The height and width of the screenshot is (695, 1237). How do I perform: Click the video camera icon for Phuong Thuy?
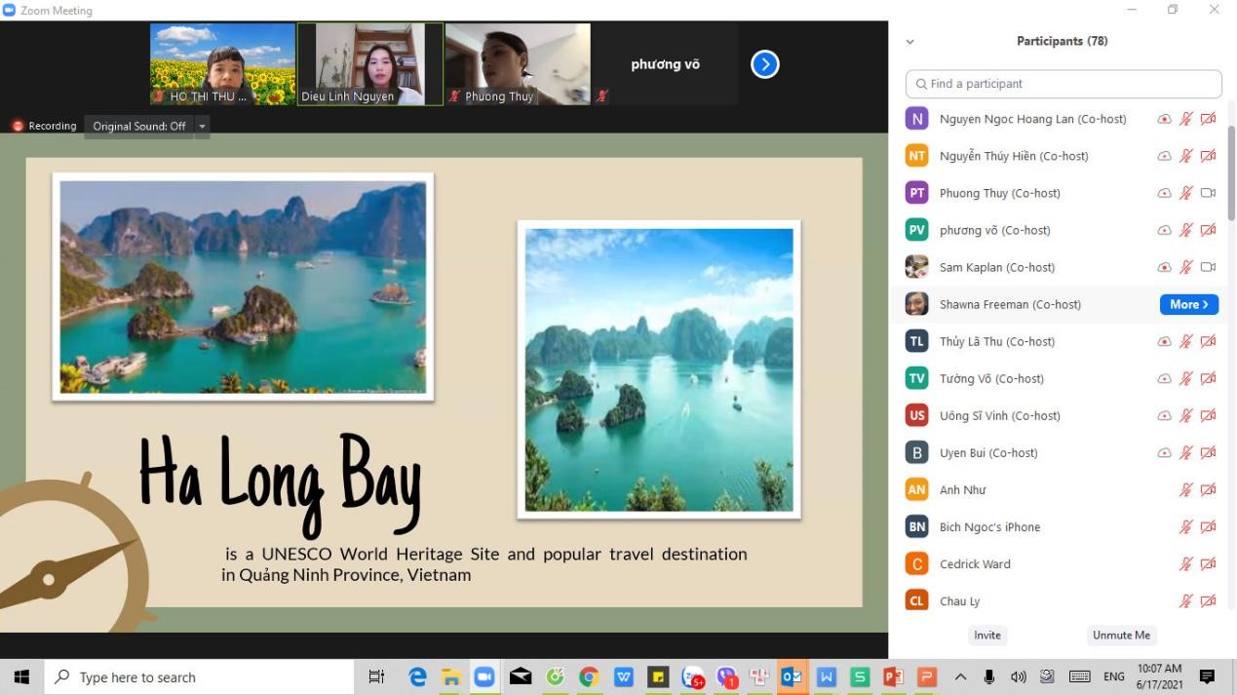click(1209, 193)
